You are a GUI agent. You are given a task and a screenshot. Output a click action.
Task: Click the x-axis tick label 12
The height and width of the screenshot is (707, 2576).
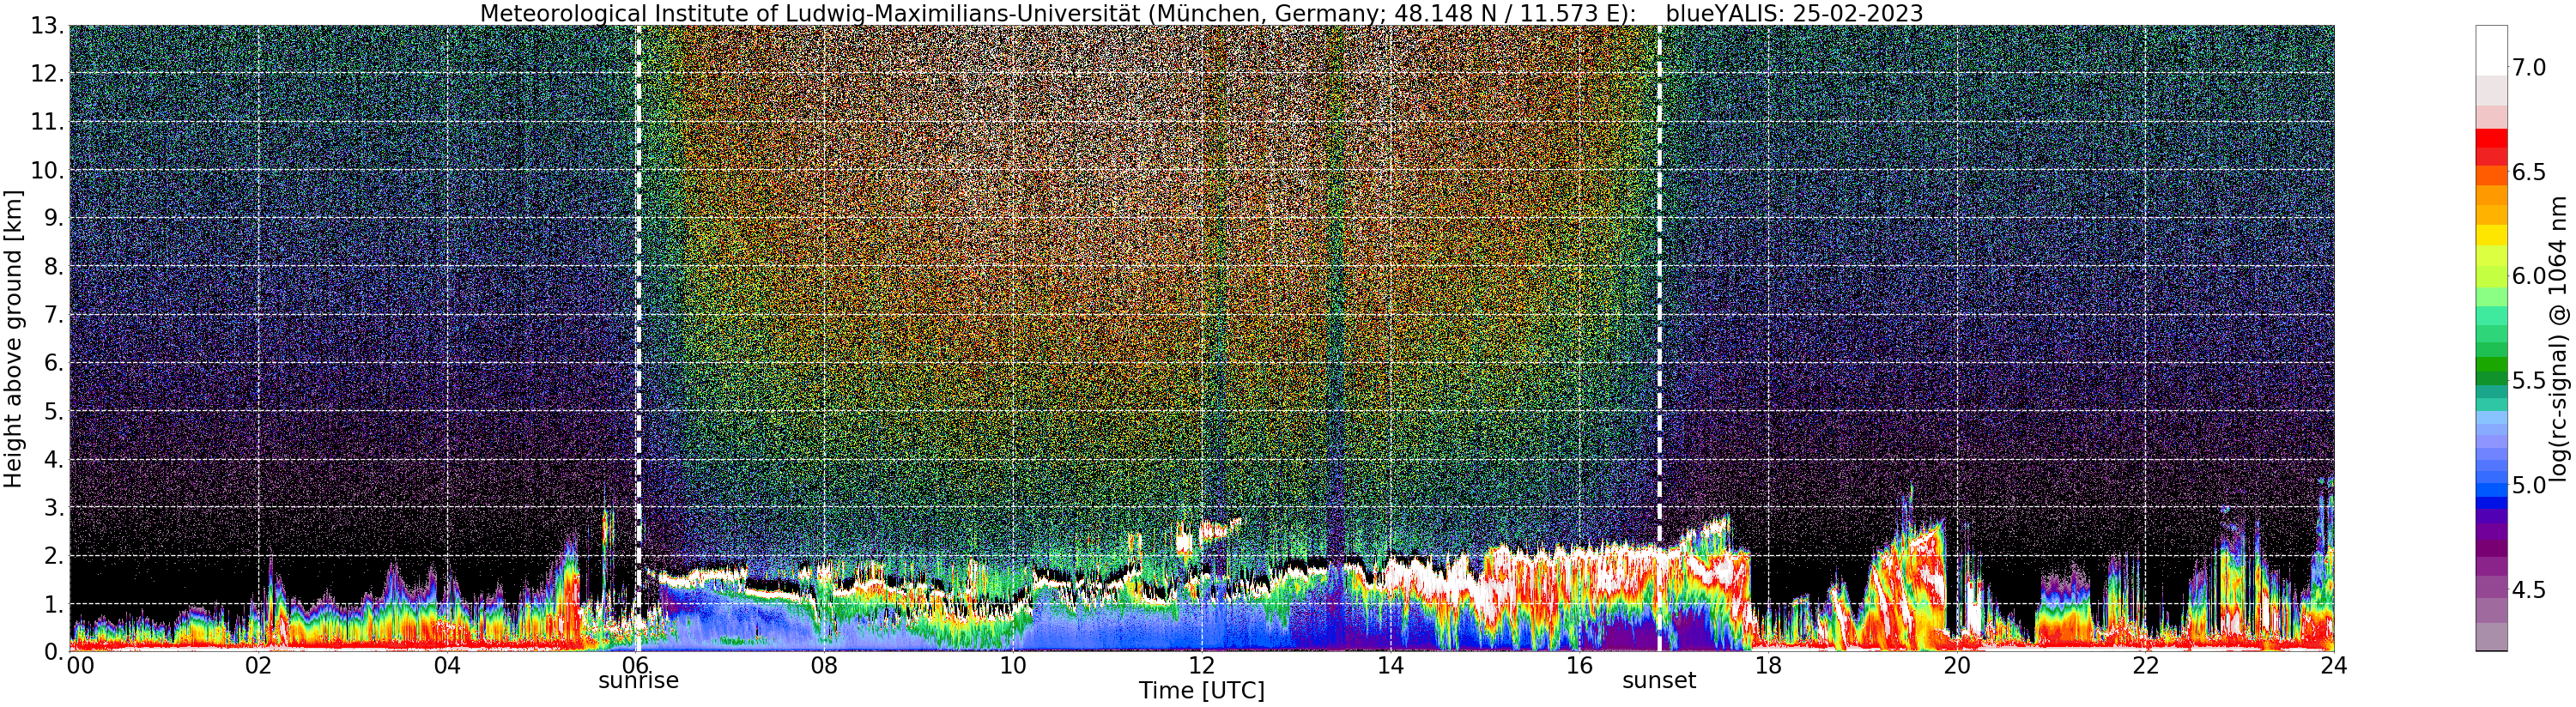coord(1201,666)
